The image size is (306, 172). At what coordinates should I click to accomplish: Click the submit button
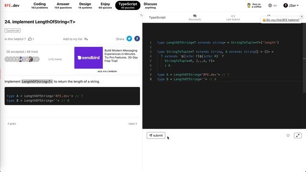156,135
